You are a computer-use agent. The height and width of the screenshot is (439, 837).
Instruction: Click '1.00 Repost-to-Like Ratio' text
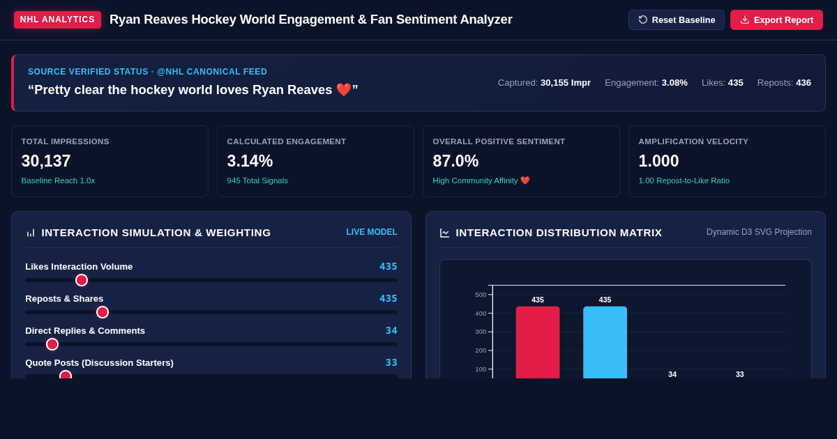684,180
